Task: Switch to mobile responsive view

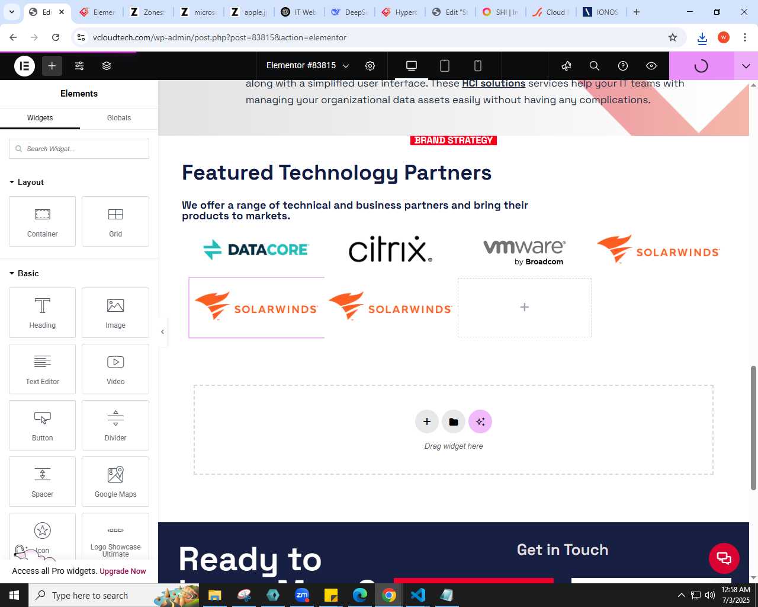Action: (x=478, y=66)
